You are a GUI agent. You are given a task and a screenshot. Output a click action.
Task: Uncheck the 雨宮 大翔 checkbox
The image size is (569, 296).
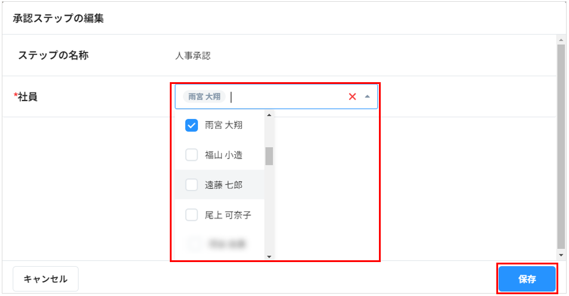coord(192,125)
